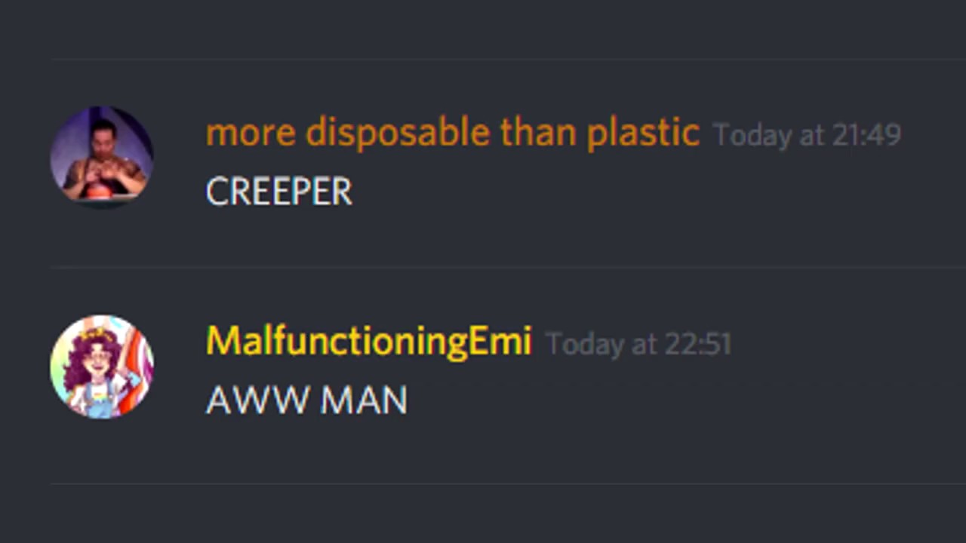Click username 'more disposable than plastic'
This screenshot has height=543, width=966.
pyautogui.click(x=453, y=134)
